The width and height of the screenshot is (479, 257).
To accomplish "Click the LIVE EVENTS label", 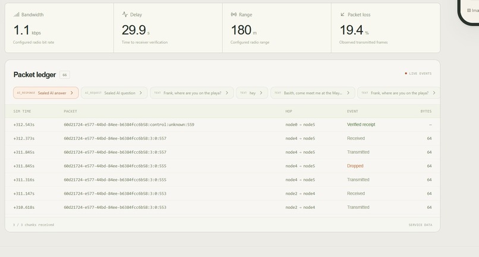I will tap(420, 74).
